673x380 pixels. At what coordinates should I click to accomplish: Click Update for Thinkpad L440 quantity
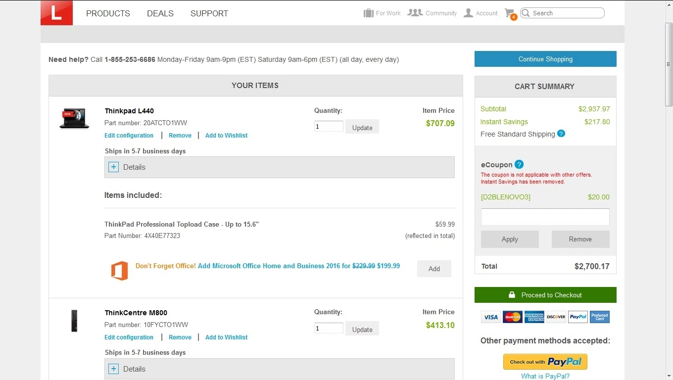[x=362, y=127]
